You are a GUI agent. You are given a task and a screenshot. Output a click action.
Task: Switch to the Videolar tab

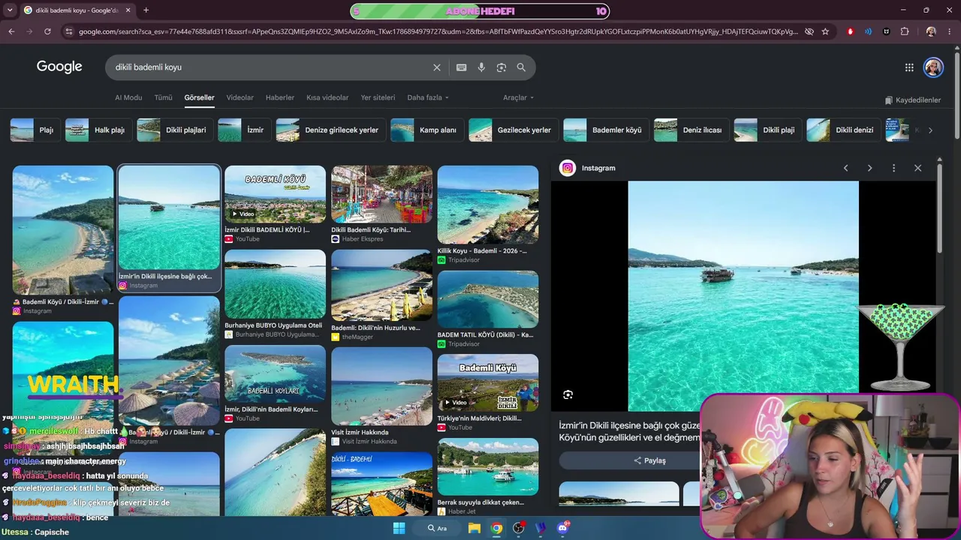240,97
